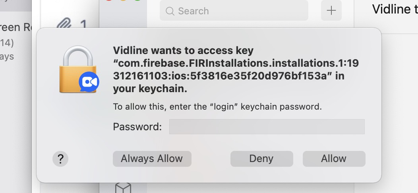The height and width of the screenshot is (193, 418).
Task: Click the yellow minimize window button
Action: coord(123,1)
